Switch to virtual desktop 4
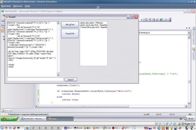 pyautogui.click(x=46, y=128)
